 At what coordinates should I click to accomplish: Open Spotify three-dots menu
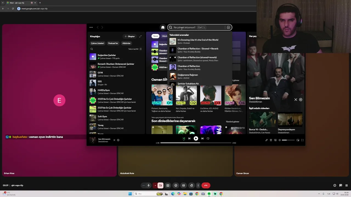pyautogui.click(x=91, y=27)
